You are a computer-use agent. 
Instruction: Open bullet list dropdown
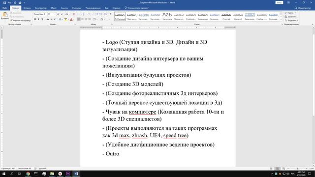[81, 14]
